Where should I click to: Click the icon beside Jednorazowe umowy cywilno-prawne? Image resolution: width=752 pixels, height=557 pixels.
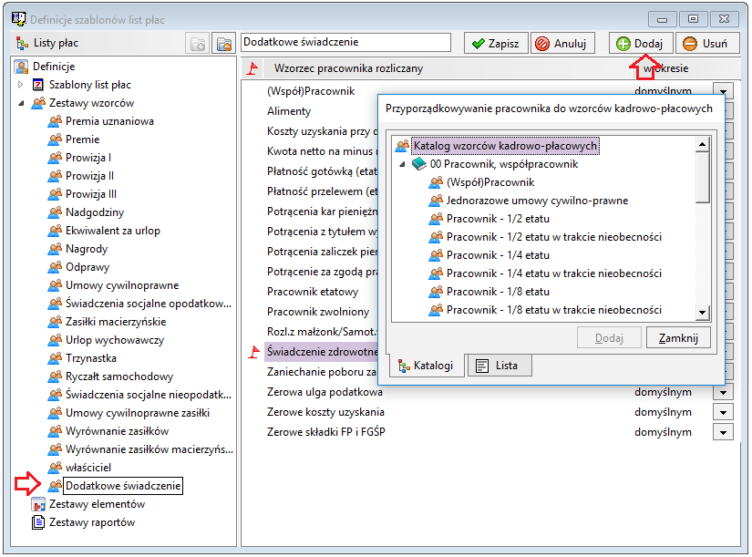(436, 201)
